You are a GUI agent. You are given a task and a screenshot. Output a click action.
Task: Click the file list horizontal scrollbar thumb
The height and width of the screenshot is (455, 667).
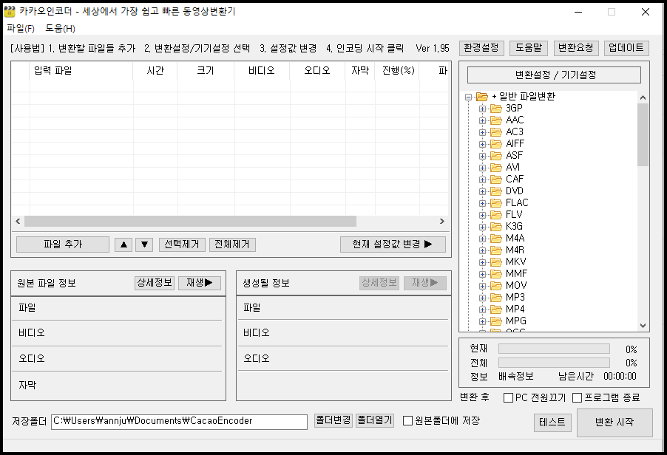tap(190, 222)
